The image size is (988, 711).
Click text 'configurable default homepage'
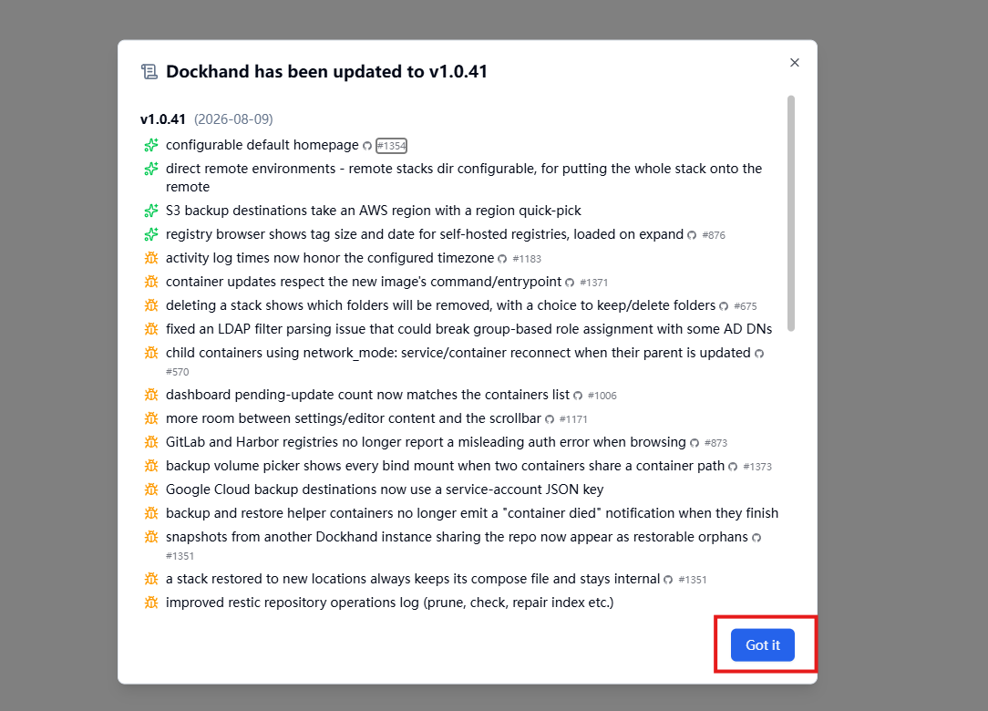[x=262, y=145]
